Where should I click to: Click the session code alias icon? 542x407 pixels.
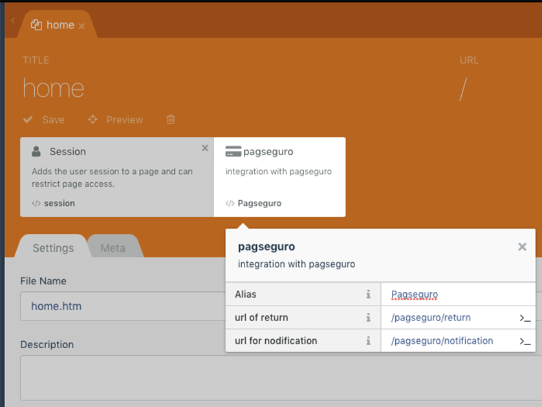point(36,203)
